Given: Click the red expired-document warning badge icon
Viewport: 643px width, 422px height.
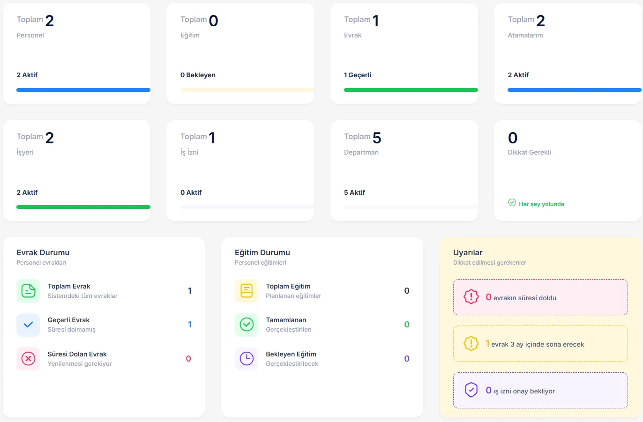Looking at the screenshot, I should point(471,297).
